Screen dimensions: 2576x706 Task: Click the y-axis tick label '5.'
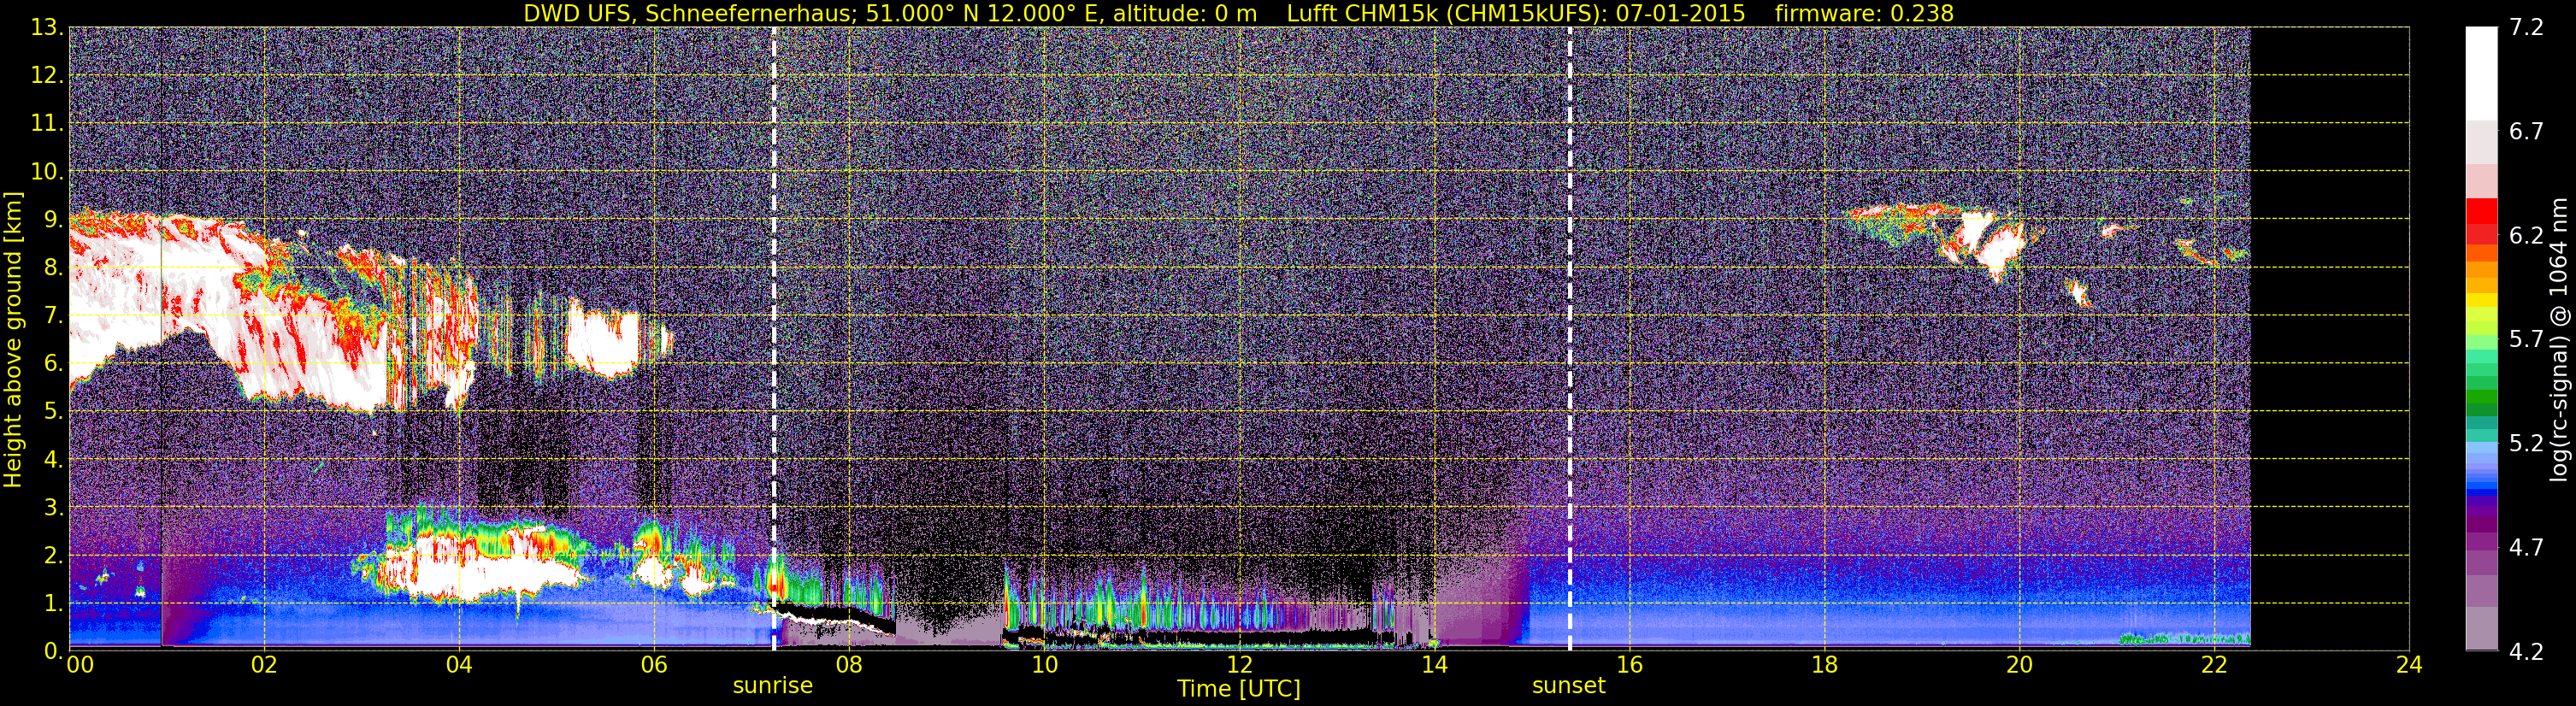pyautogui.click(x=53, y=412)
